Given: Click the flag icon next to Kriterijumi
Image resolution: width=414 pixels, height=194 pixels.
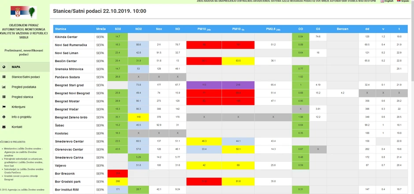Looking at the screenshot, I should click(x=4, y=107).
